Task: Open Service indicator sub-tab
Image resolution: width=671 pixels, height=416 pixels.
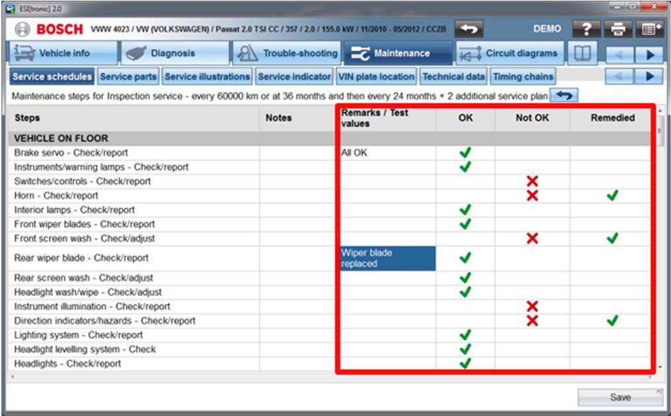Action: tap(294, 76)
